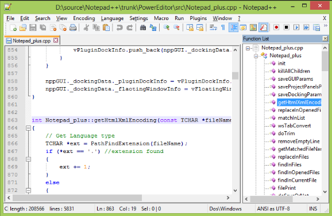This screenshot has height=216, width=332.
Task: Toggle show all characters pilcrow button
Action: 223,28
